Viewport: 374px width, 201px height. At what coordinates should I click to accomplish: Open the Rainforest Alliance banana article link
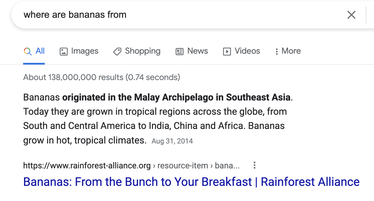pos(191,182)
